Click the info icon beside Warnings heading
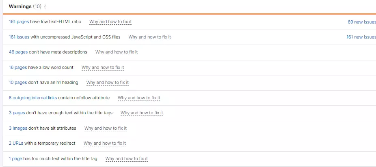The image size is (376, 167). (x=45, y=6)
